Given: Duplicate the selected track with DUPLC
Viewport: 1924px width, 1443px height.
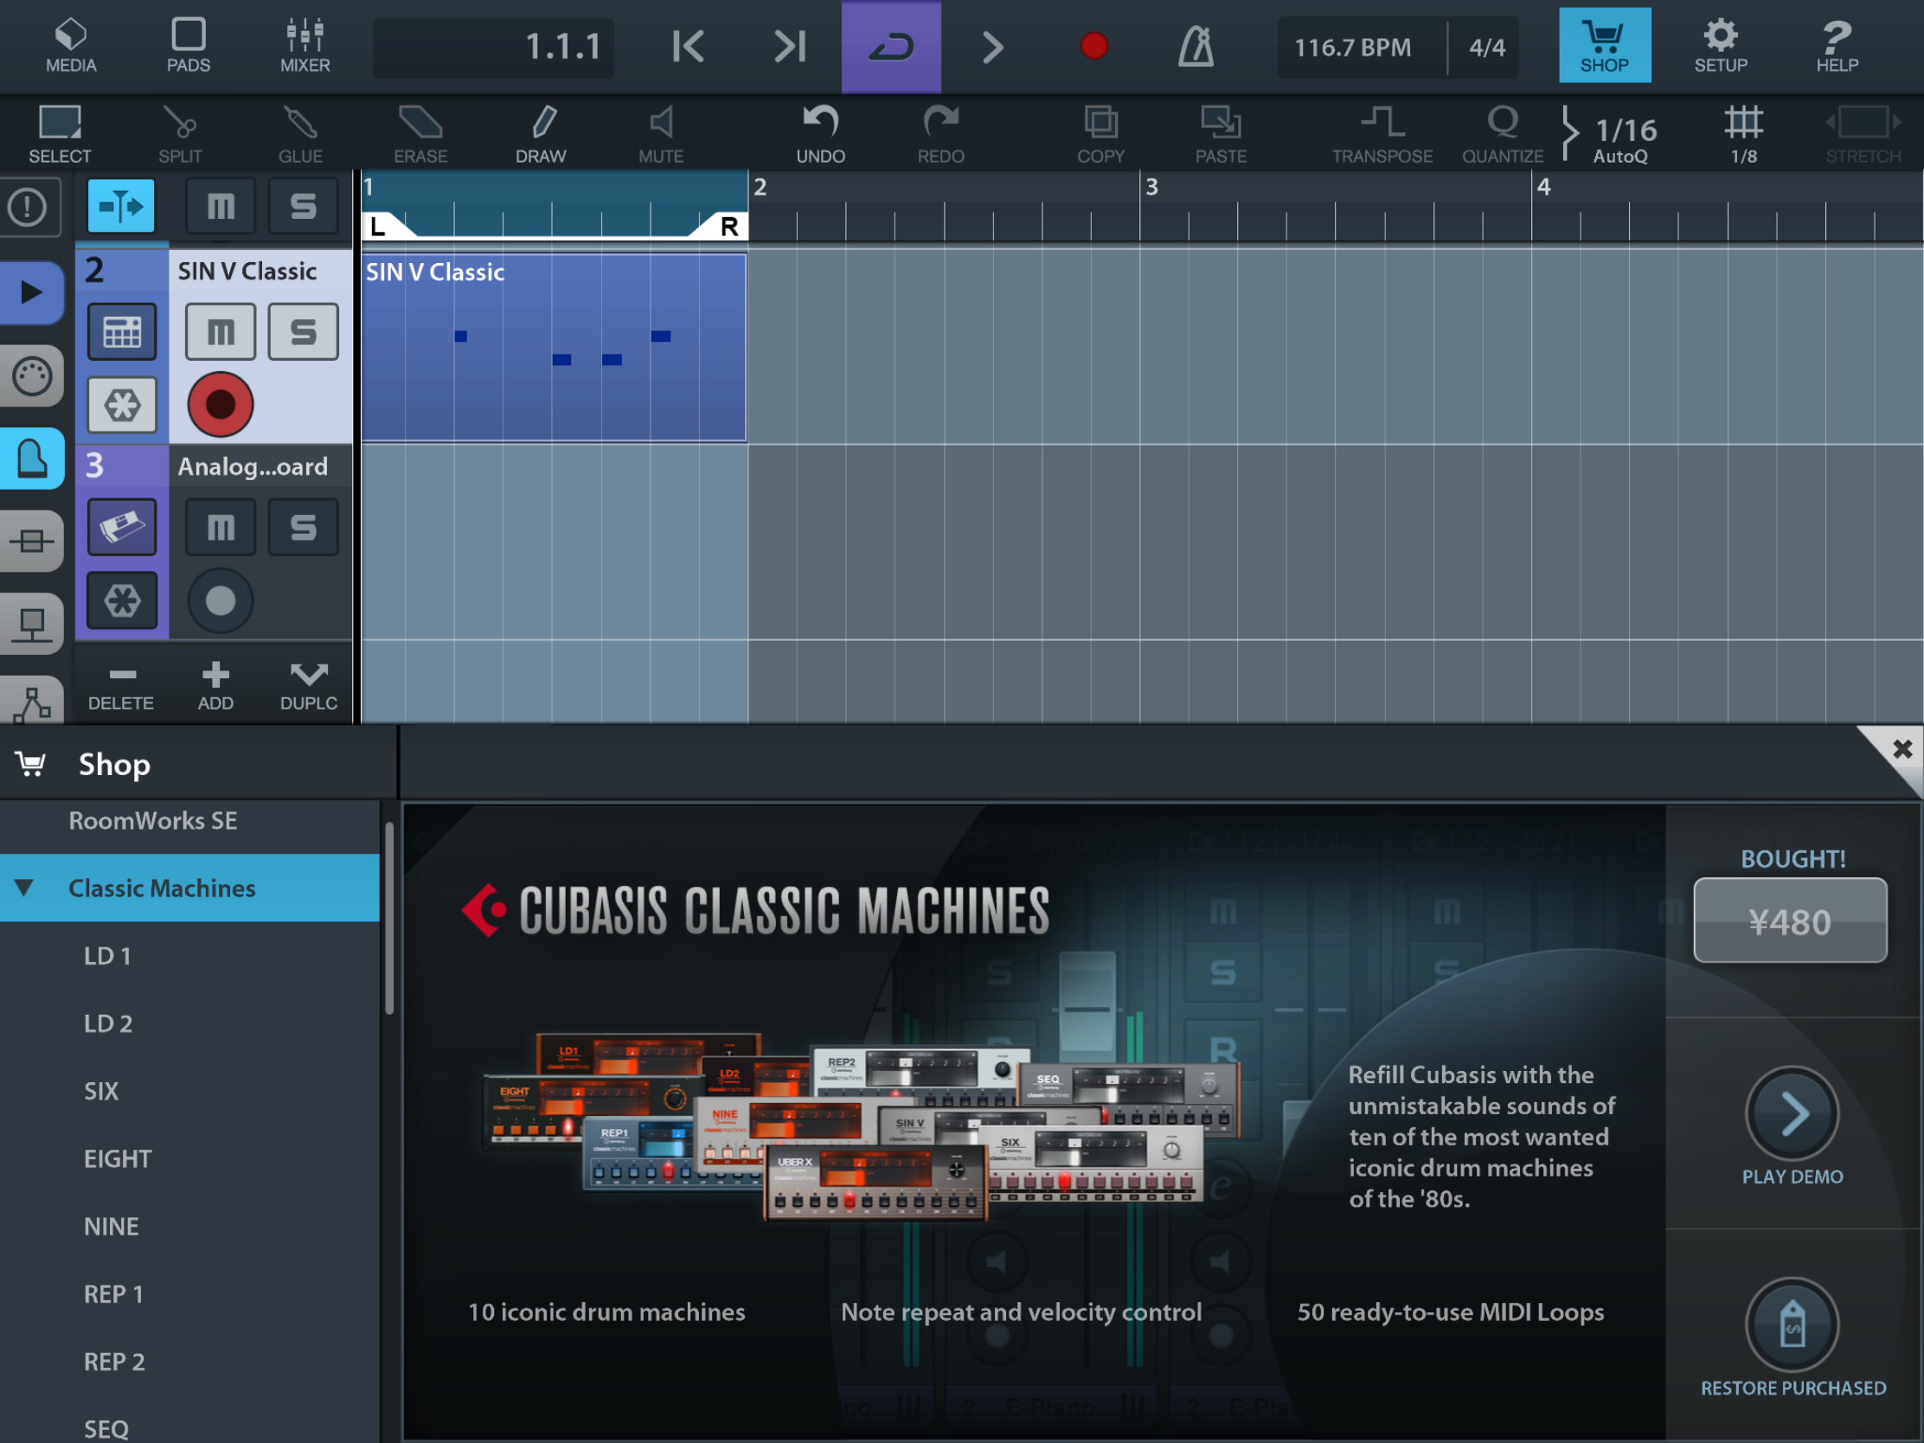Looking at the screenshot, I should [x=308, y=686].
